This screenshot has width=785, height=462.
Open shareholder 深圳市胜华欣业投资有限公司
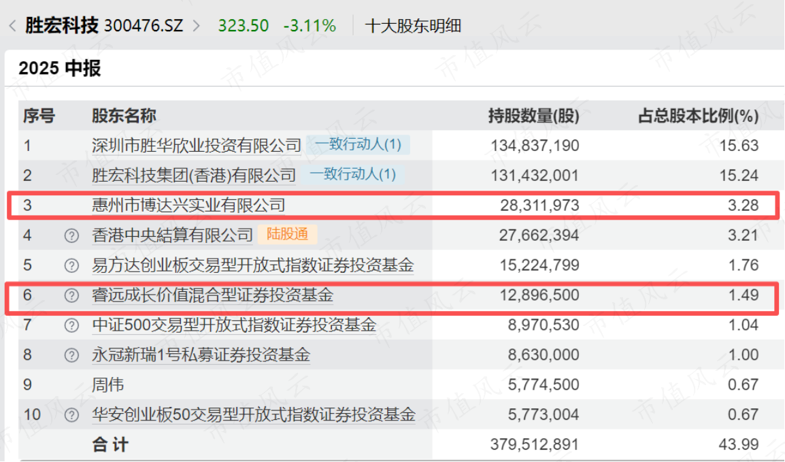(196, 146)
